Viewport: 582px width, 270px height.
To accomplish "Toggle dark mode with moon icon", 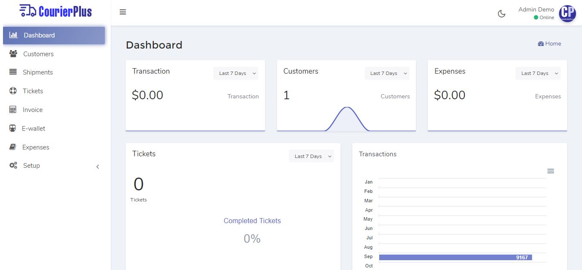I will point(501,14).
